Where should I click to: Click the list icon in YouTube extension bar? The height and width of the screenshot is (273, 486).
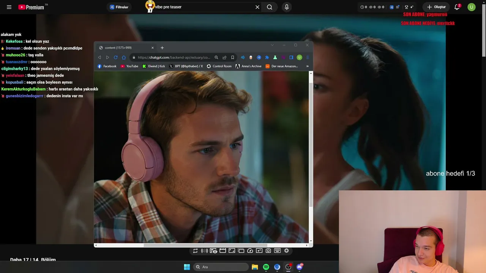click(398, 7)
